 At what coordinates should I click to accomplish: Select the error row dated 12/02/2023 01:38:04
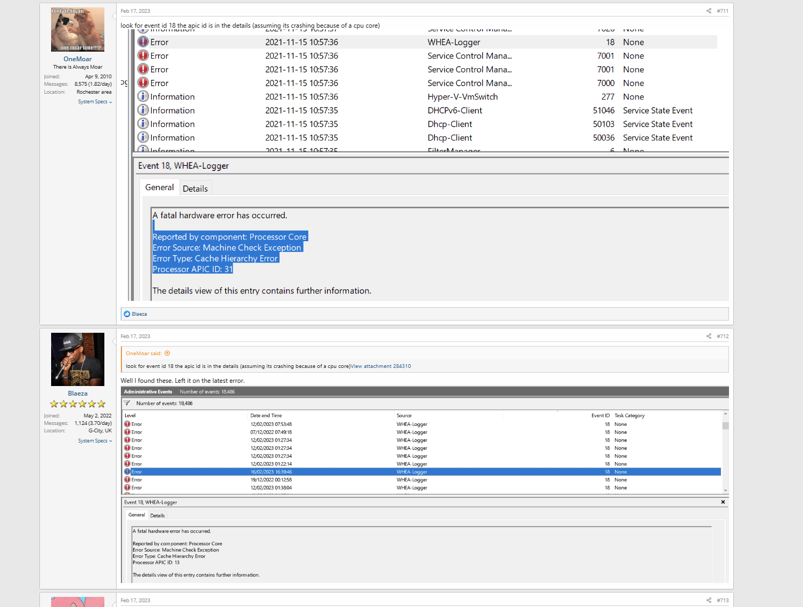(422, 488)
